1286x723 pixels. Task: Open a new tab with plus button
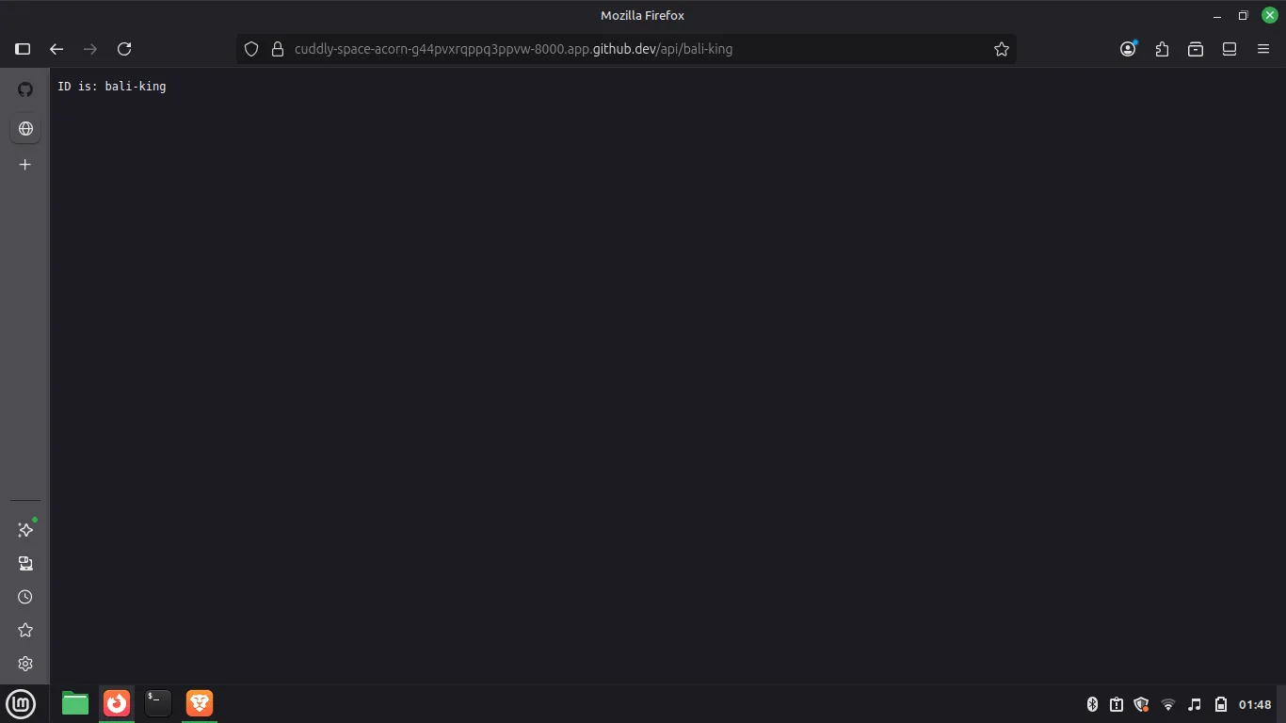[x=25, y=165]
